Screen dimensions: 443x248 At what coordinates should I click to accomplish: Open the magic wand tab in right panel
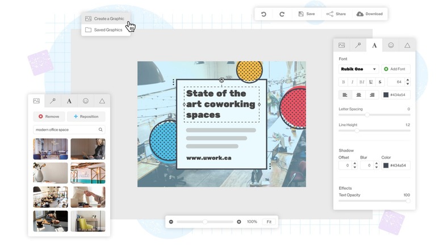click(358, 45)
